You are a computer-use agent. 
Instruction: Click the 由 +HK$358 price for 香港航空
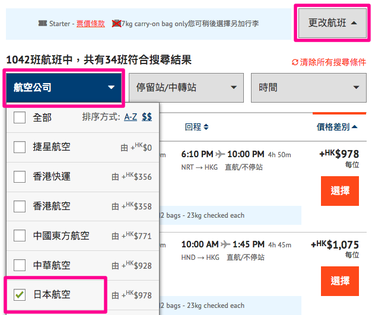pos(132,206)
